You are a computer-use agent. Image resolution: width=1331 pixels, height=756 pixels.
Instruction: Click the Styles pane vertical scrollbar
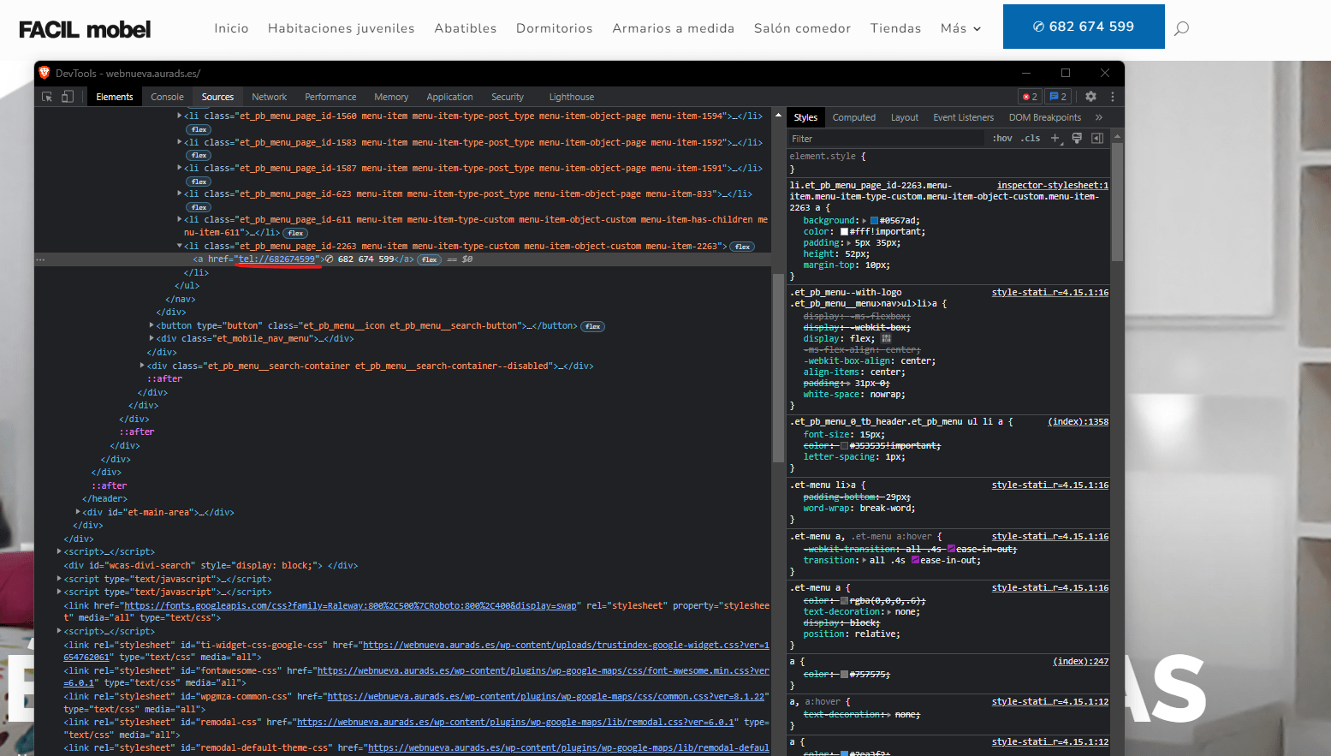point(1117,204)
